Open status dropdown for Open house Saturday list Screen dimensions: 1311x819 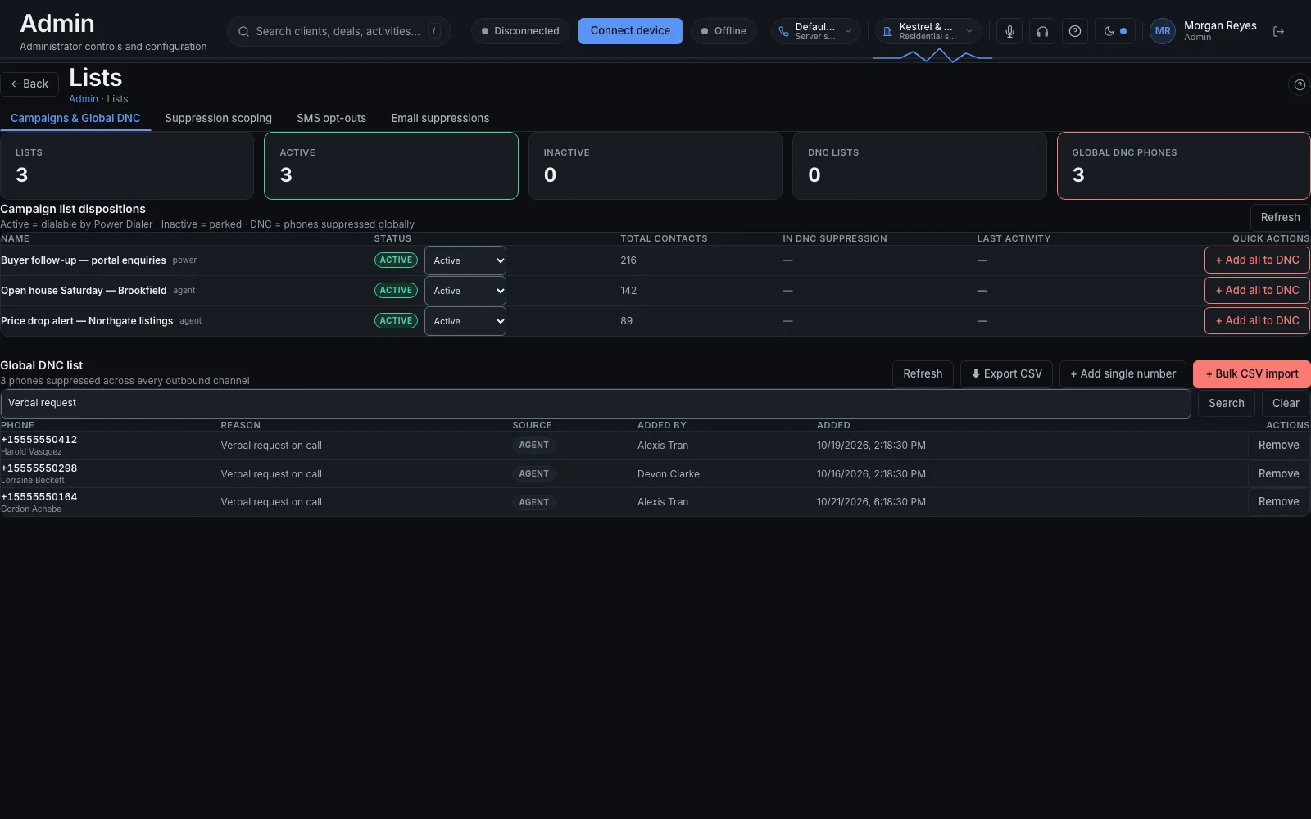465,291
